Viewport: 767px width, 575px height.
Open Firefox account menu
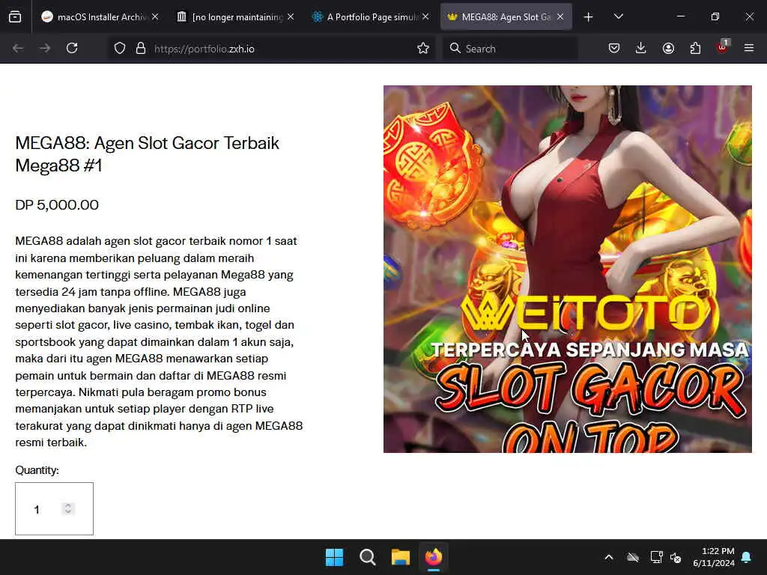click(668, 48)
